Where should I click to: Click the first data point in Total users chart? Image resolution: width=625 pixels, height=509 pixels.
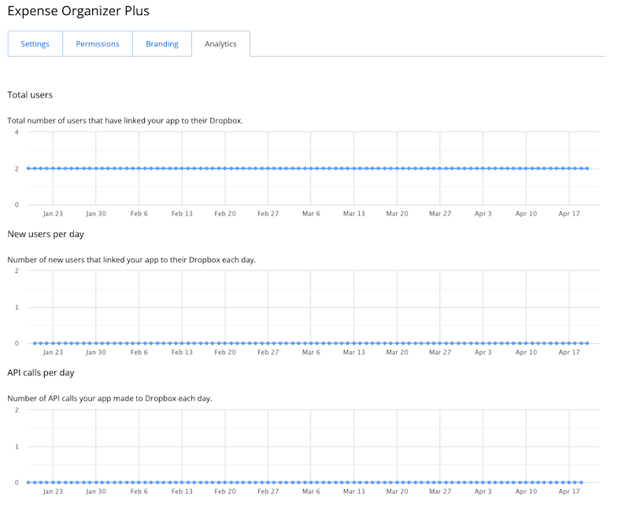coord(28,168)
